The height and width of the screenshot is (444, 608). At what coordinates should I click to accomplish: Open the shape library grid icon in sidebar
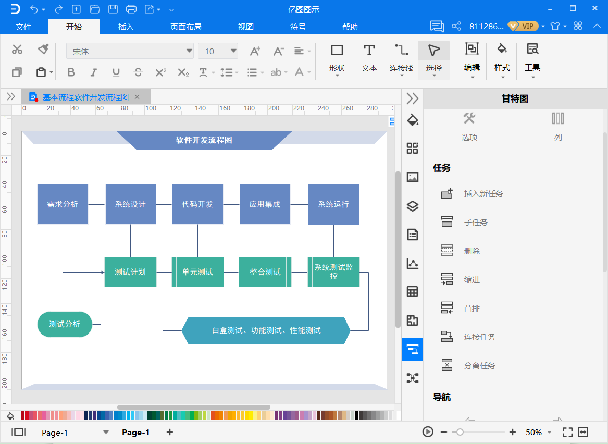pos(412,149)
